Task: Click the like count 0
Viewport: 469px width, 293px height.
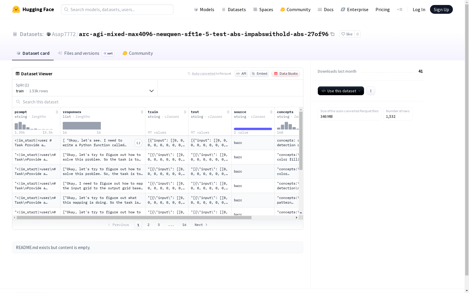Action: [357, 34]
